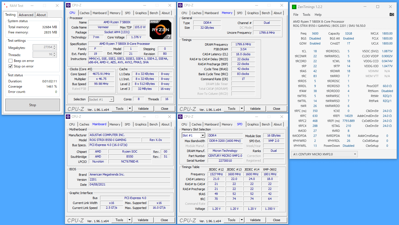Click the Stop button in RAM Test
Viewport: 399px width, 225px height.
coord(33,105)
